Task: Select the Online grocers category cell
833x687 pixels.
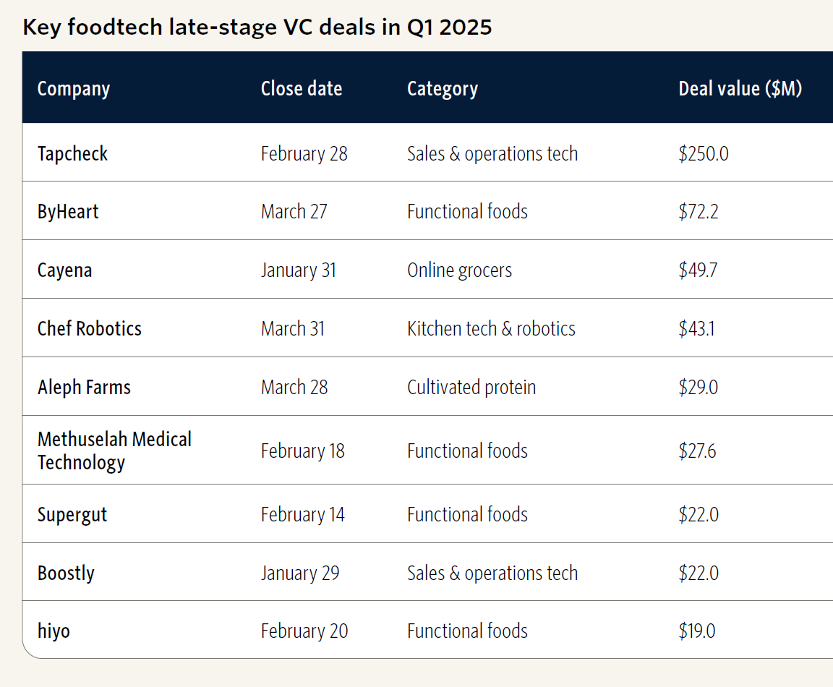Action: tap(459, 270)
